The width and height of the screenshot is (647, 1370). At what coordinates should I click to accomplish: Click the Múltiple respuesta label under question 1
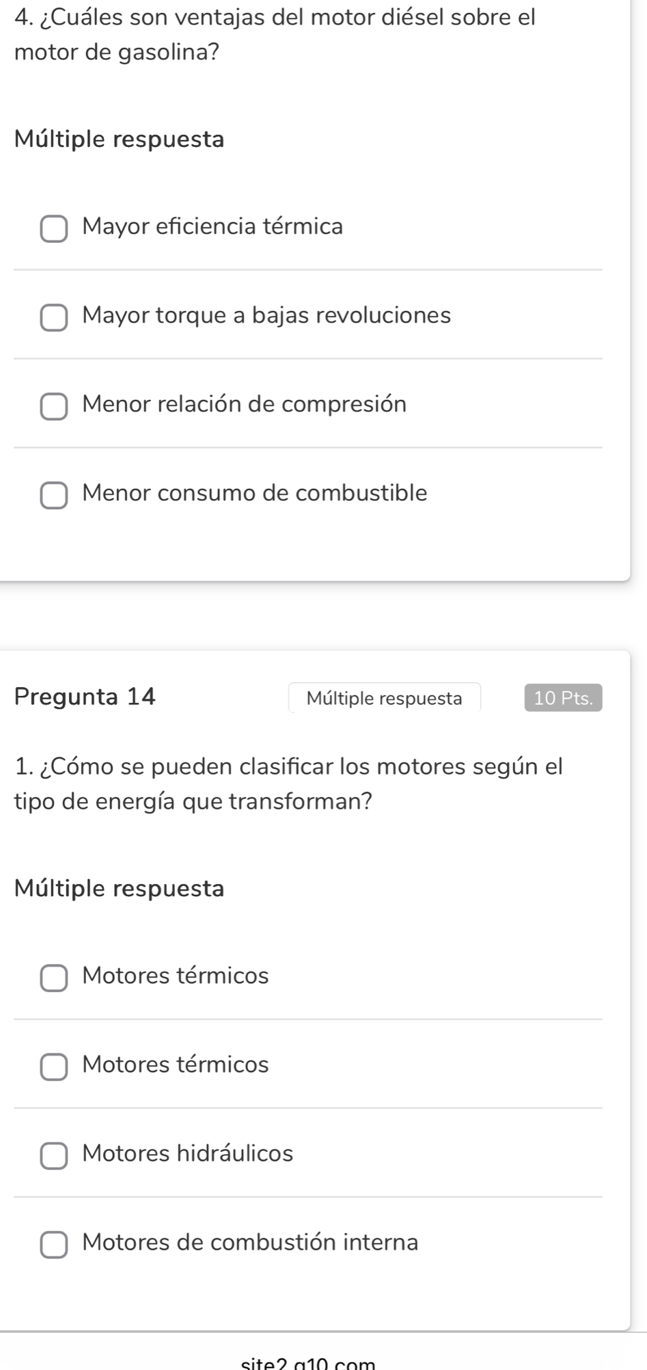point(118,889)
